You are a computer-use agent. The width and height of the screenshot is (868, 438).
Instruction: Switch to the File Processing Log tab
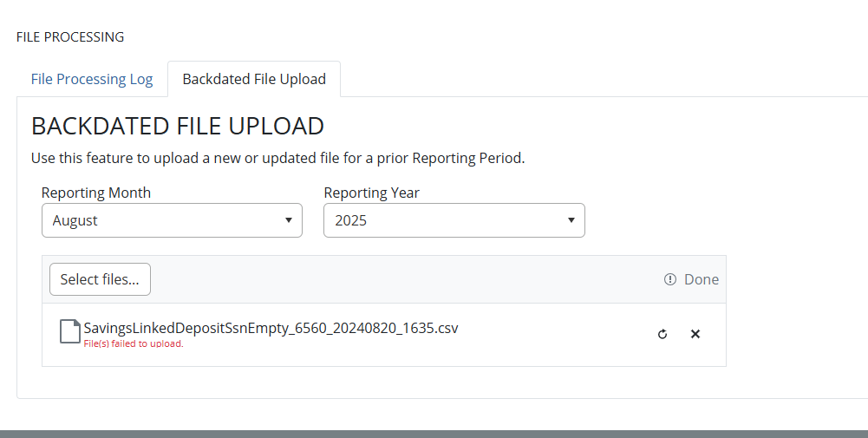[x=92, y=79]
